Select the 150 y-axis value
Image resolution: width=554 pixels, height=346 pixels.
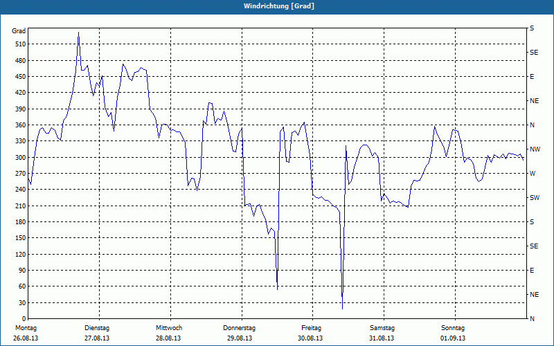point(21,238)
